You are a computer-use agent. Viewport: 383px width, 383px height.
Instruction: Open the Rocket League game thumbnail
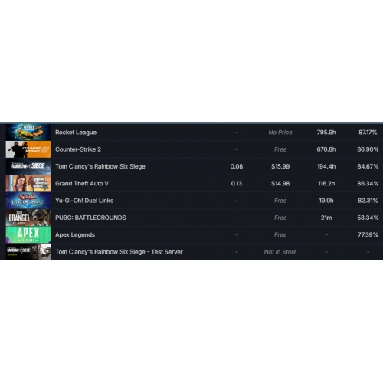click(28, 132)
